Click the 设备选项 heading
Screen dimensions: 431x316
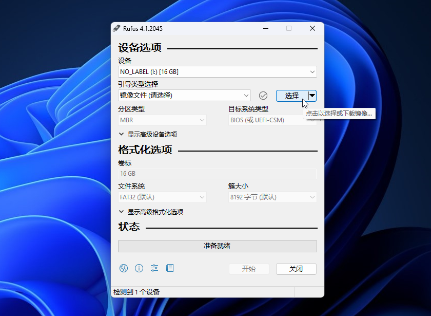click(x=140, y=48)
